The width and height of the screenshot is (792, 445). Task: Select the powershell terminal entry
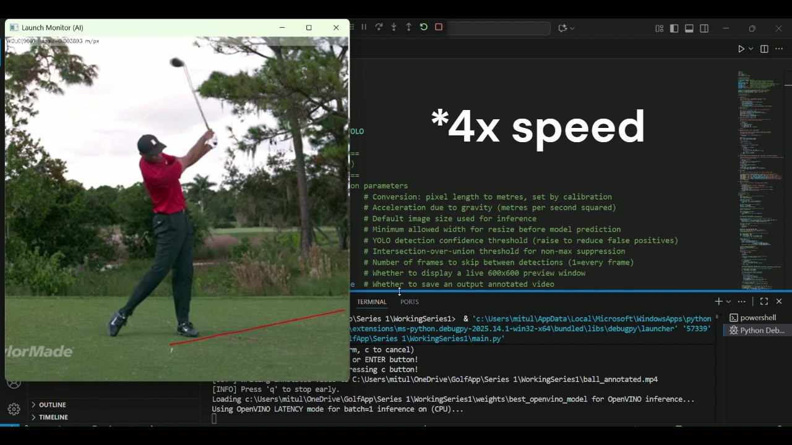(757, 318)
